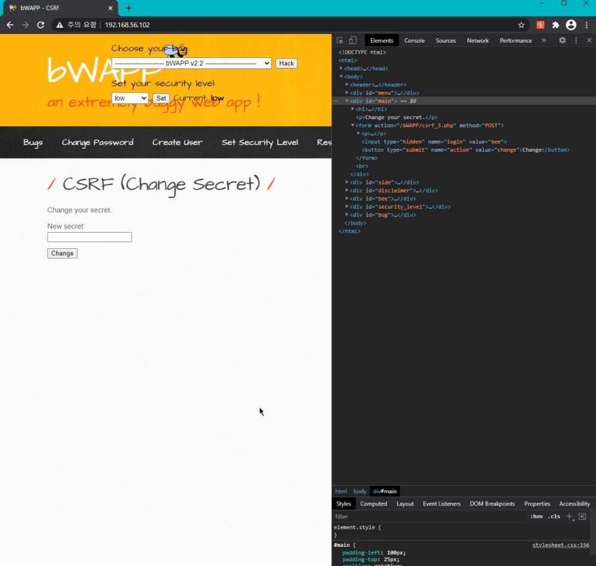Toggle computed styles sidebar icon
Viewport: 596px width, 566px height.
click(582, 517)
